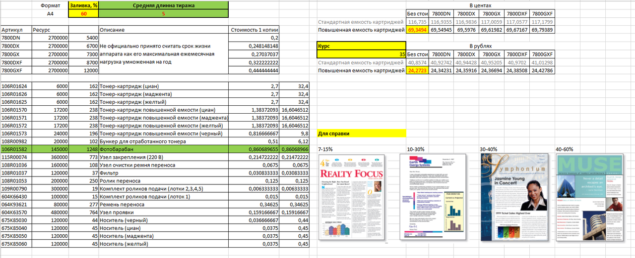Viewport: 635px width, 258px height.
Task: Click the yellow fill percentage cell containing 60
Action: (x=84, y=14)
